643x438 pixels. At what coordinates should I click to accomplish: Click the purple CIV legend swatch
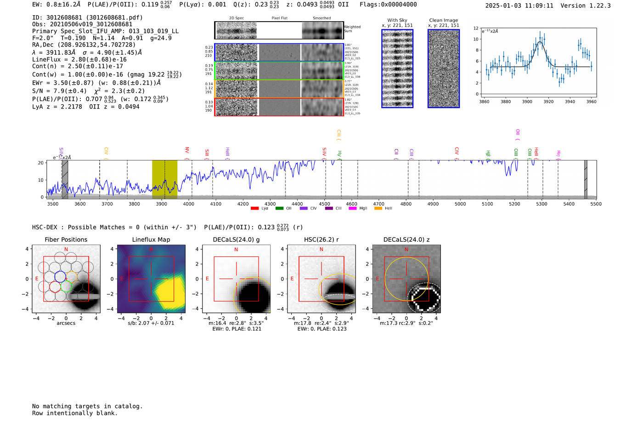tap(304, 209)
